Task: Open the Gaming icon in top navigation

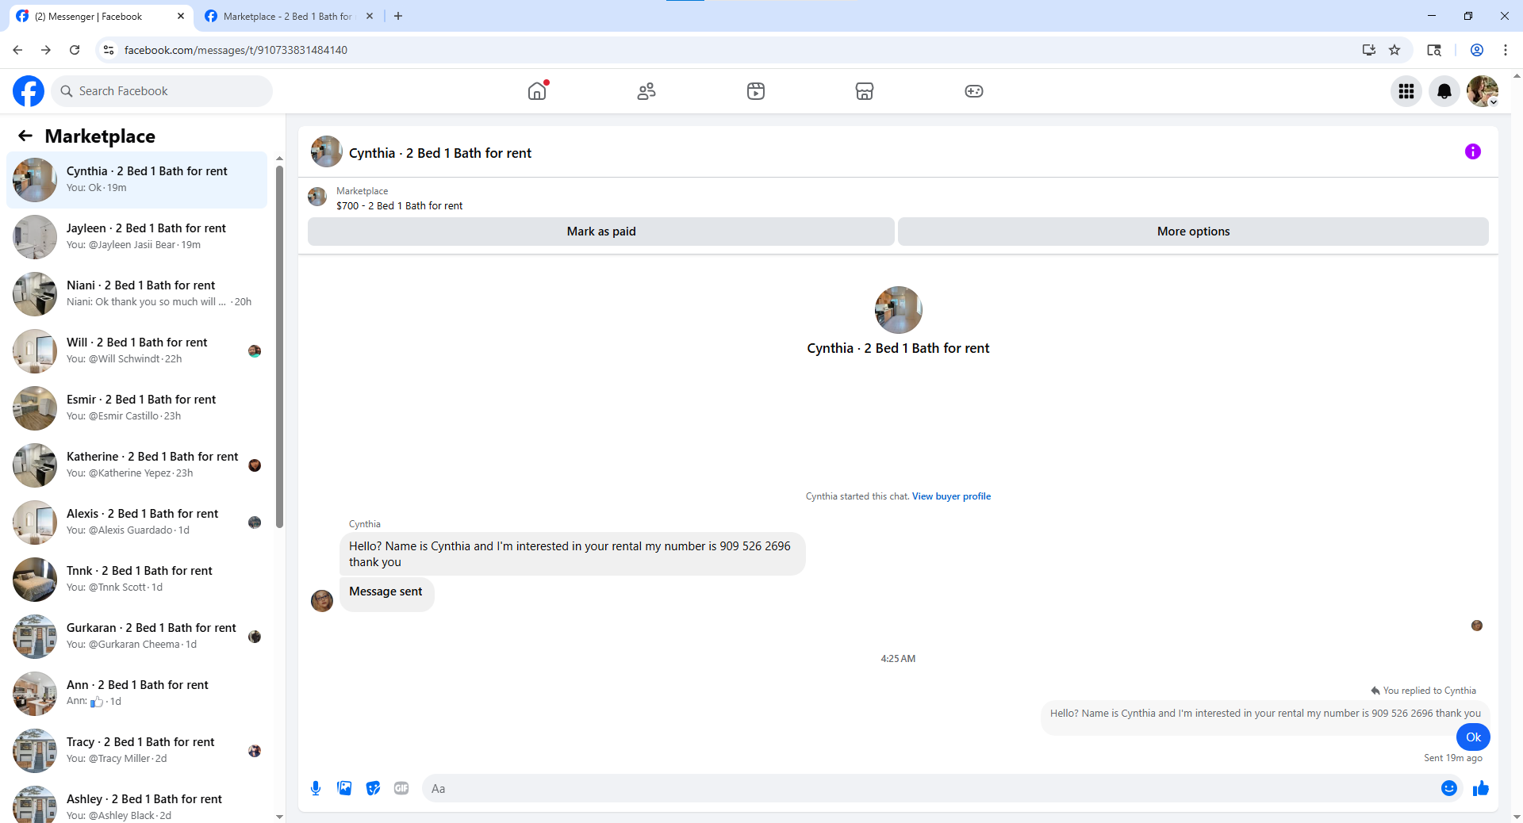Action: point(974,91)
